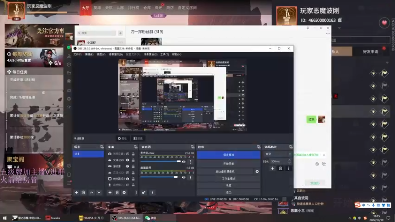Show the hidden 视频采集 source
Viewport: 395px width, 222px height.
click(127, 154)
